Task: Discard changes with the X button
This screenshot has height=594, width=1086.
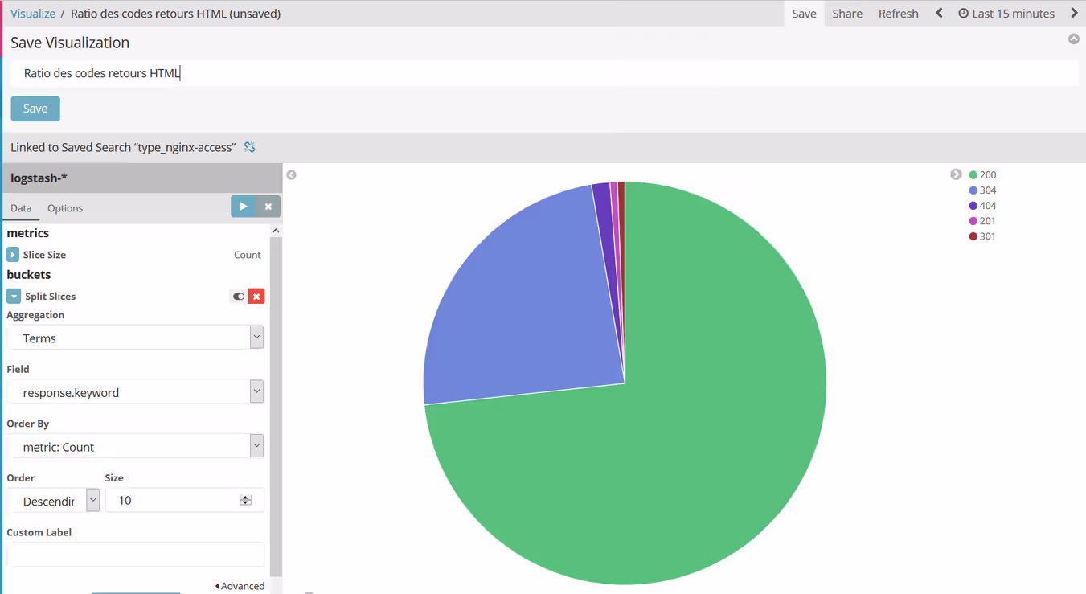Action: point(268,207)
